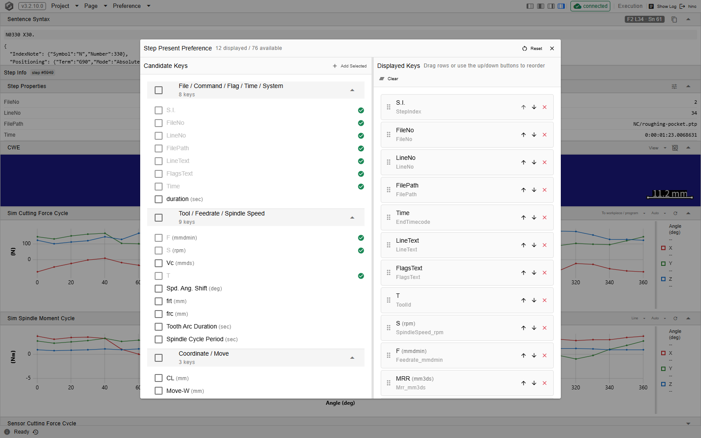
Task: Clear all Displayed Keys
Action: pos(389,79)
